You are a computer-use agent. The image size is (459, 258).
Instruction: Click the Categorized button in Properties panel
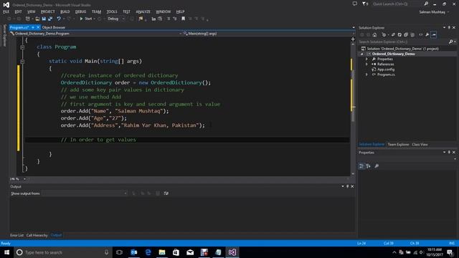tap(361, 166)
